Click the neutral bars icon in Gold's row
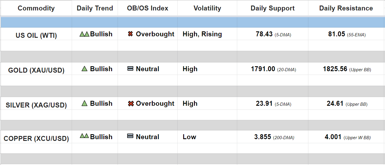Screen dimensions: 385x165 130,69
